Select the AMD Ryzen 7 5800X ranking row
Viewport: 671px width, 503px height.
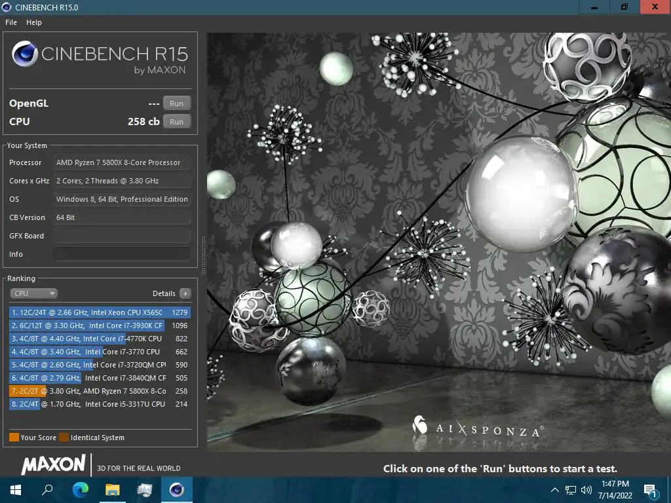tap(100, 391)
